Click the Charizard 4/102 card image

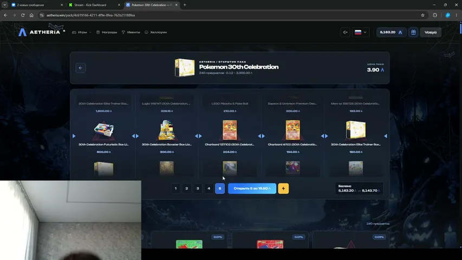click(x=292, y=130)
